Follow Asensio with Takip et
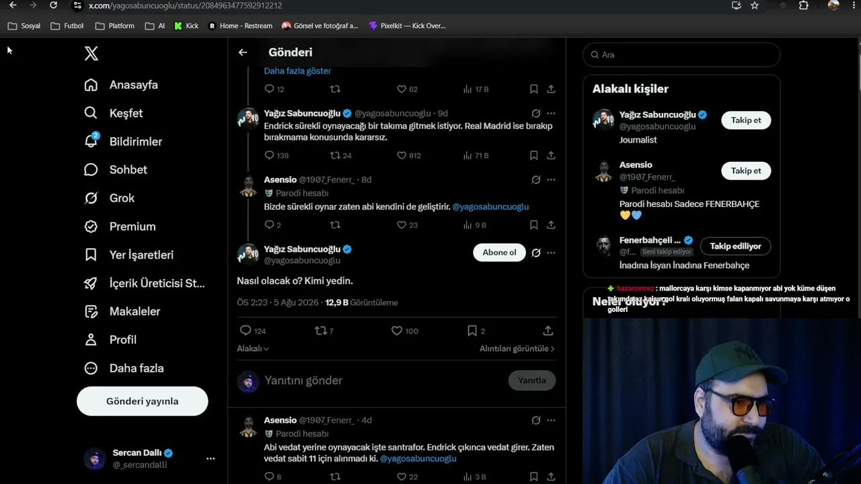 tap(746, 171)
